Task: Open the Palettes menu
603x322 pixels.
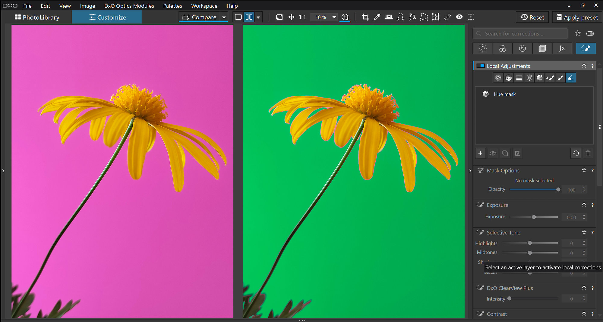Action: (x=172, y=6)
